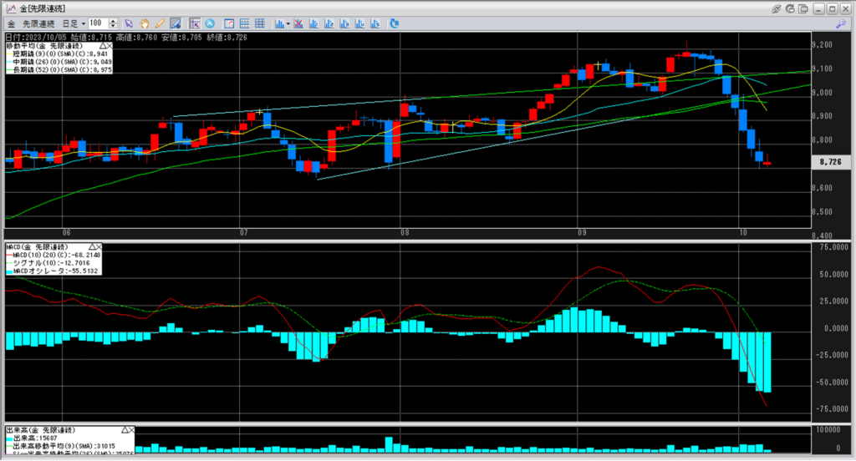This screenshot has height=461, width=856.
Task: Click the bar count field showing 100
Action: [x=98, y=23]
